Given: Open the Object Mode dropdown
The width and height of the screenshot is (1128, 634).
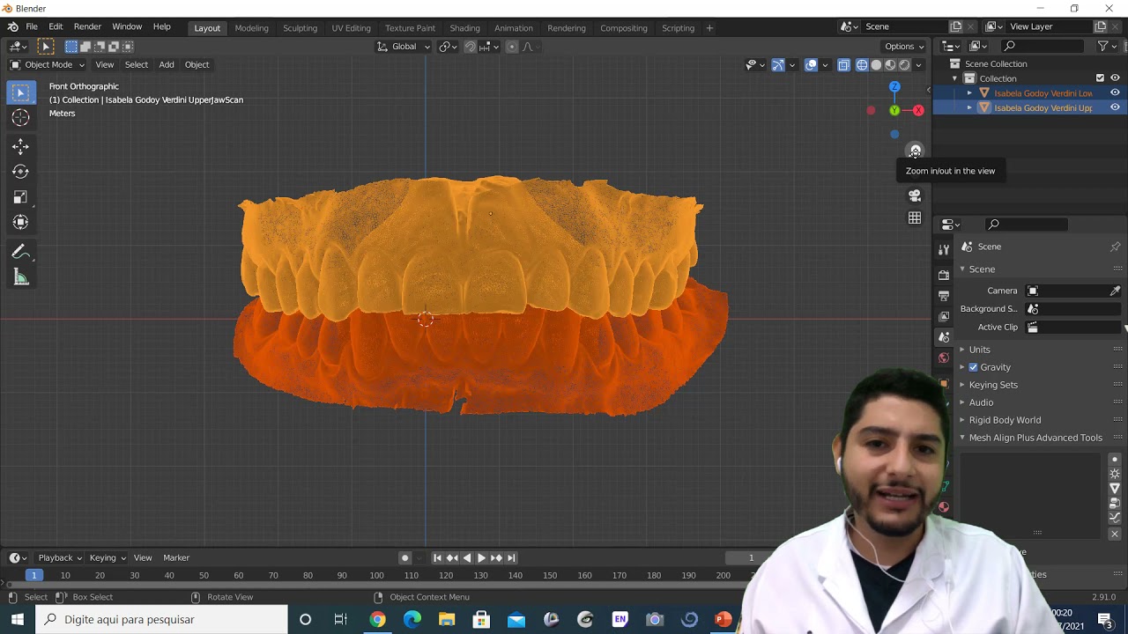Looking at the screenshot, I should click(48, 64).
